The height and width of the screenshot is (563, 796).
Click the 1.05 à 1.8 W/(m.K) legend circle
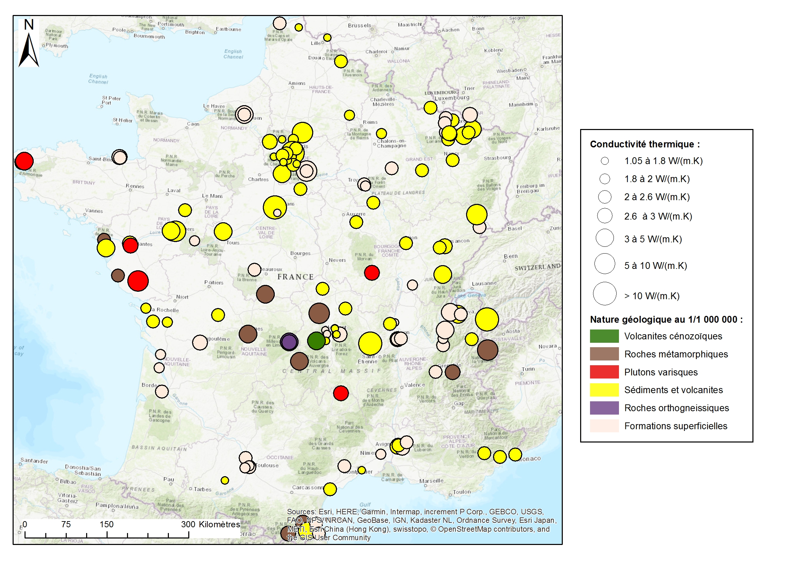pyautogui.click(x=605, y=161)
